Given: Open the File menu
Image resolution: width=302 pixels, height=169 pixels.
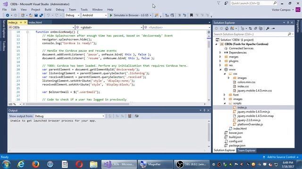Looking at the screenshot, I should tap(4, 9).
